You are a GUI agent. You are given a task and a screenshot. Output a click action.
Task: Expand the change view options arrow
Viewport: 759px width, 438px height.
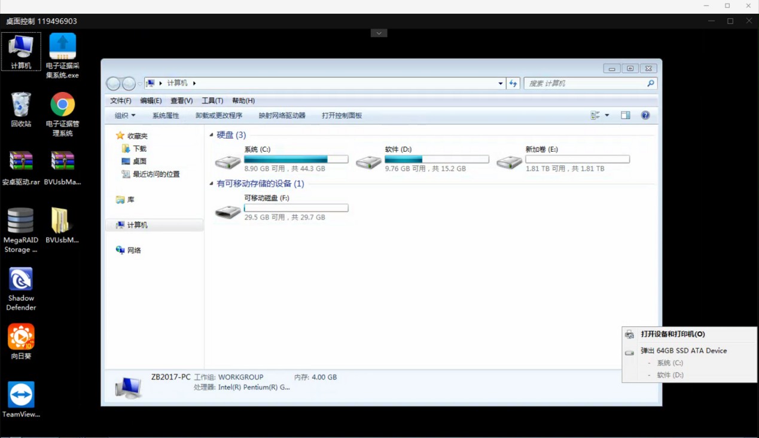point(607,115)
